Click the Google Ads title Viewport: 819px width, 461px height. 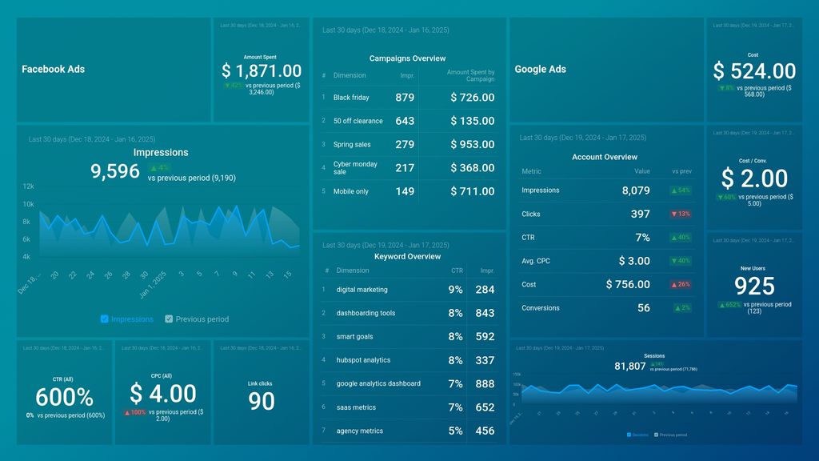(540, 69)
